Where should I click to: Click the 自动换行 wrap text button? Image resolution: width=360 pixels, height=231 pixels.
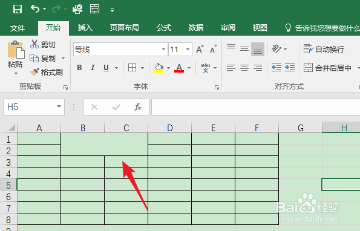pos(324,49)
